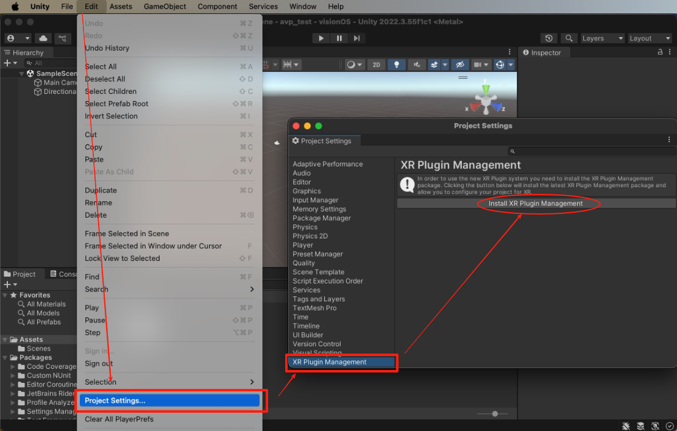Open the scene camera settings dropdown
This screenshot has width=677, height=431.
coord(481,65)
